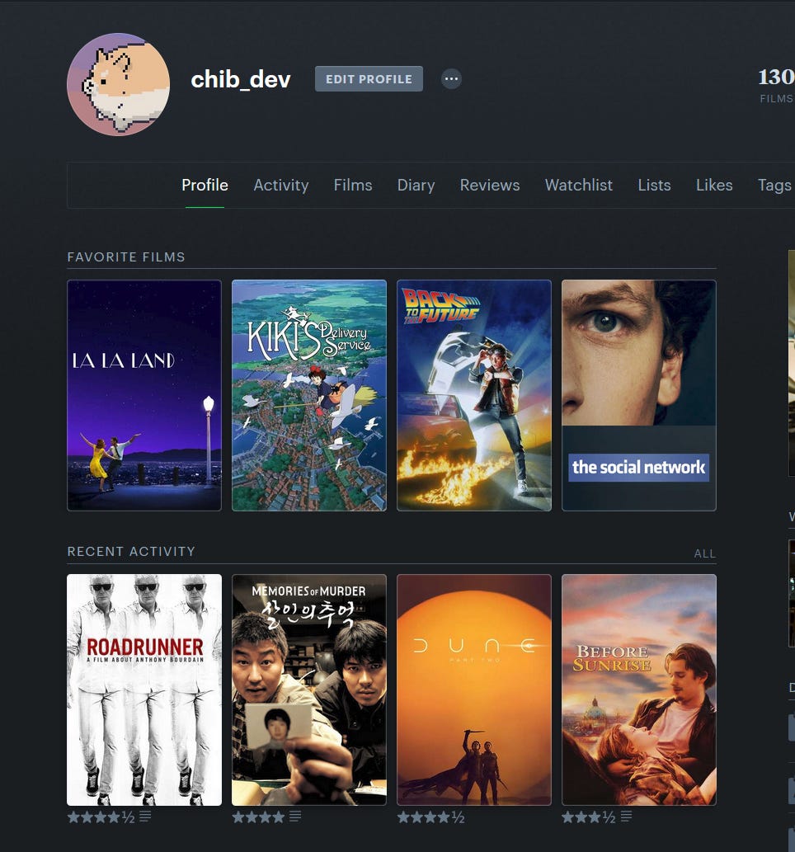Click the three-dots more options icon
The width and height of the screenshot is (795, 852).
point(451,79)
